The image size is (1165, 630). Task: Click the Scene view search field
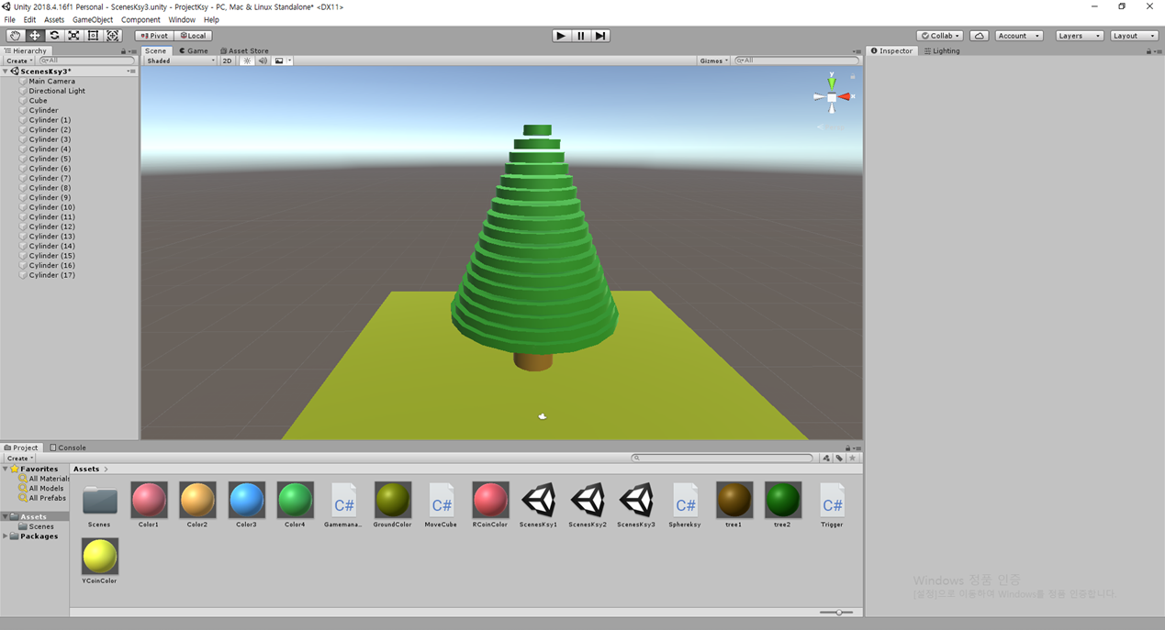click(x=796, y=61)
